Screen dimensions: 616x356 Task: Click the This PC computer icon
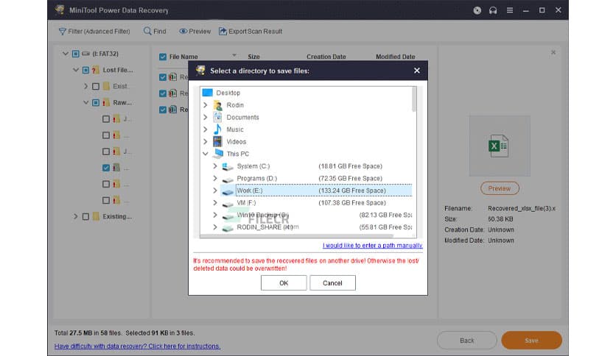(x=218, y=153)
